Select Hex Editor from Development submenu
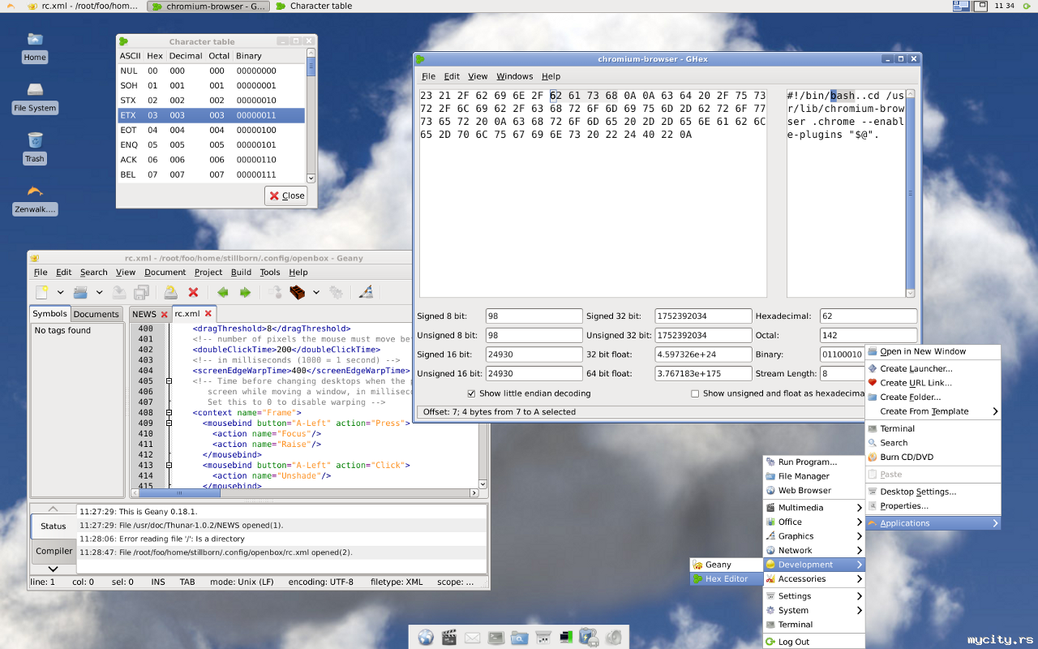Screen dimensions: 1038x649 (726, 579)
